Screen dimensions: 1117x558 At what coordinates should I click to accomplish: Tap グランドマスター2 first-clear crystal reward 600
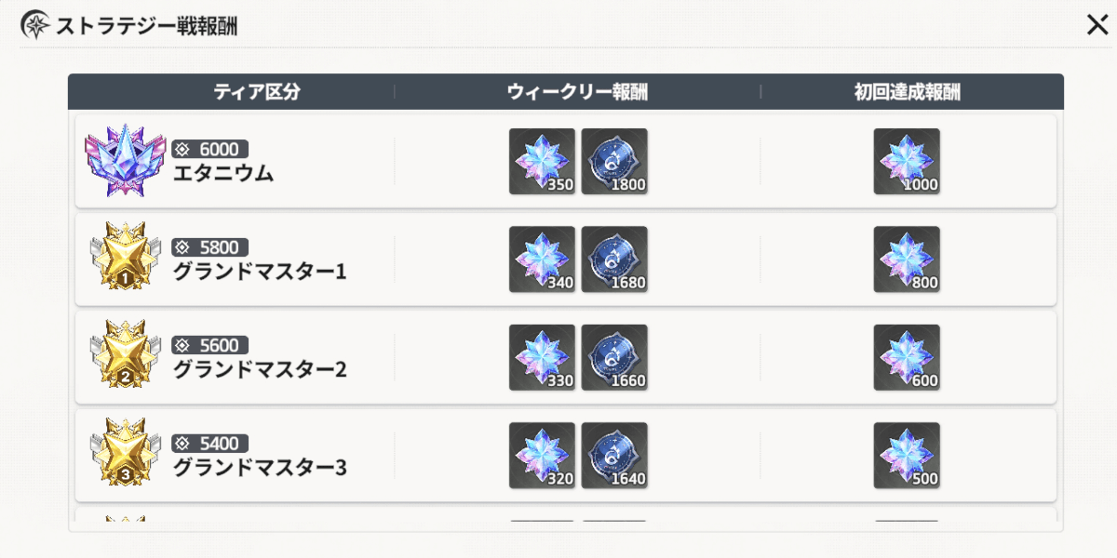point(907,358)
